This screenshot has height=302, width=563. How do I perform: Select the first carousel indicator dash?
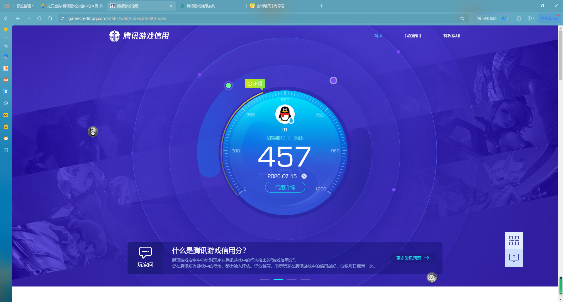pyautogui.click(x=265, y=279)
